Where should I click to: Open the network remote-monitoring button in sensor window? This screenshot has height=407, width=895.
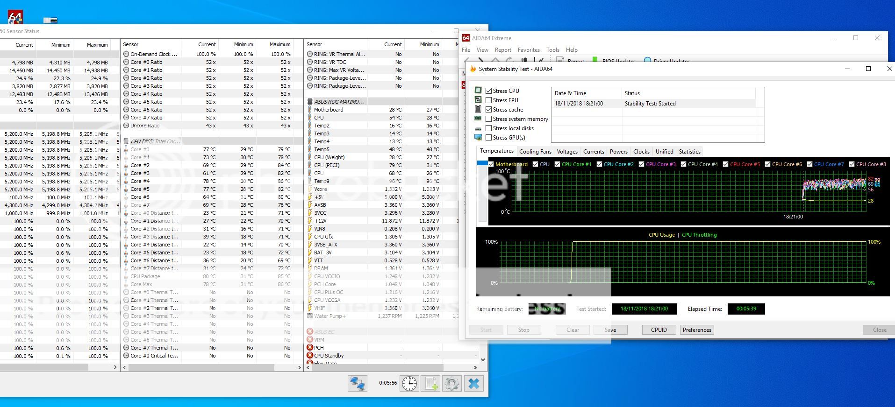coord(358,384)
